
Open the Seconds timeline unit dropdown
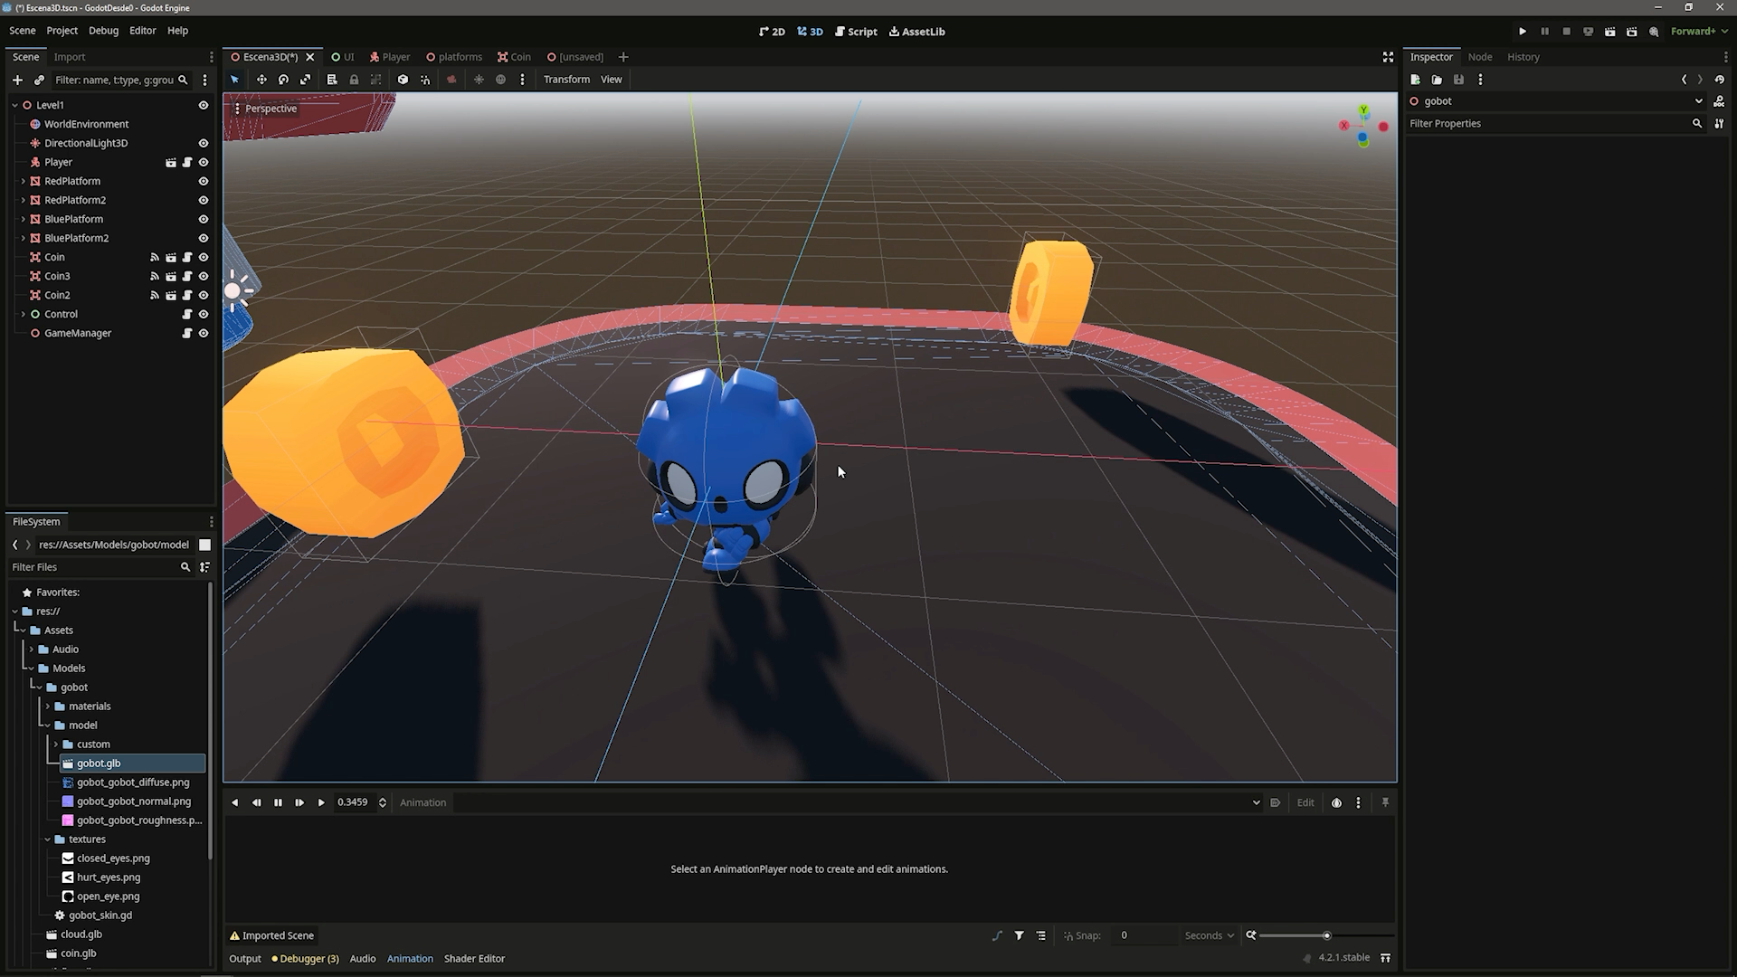point(1210,935)
